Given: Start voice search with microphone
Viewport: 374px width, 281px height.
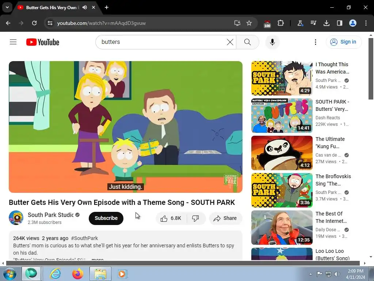Looking at the screenshot, I should [x=272, y=42].
